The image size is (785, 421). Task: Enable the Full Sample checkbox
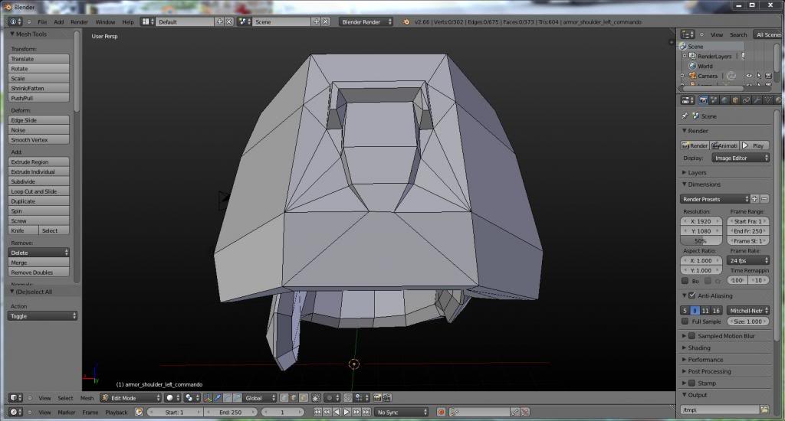coord(685,321)
